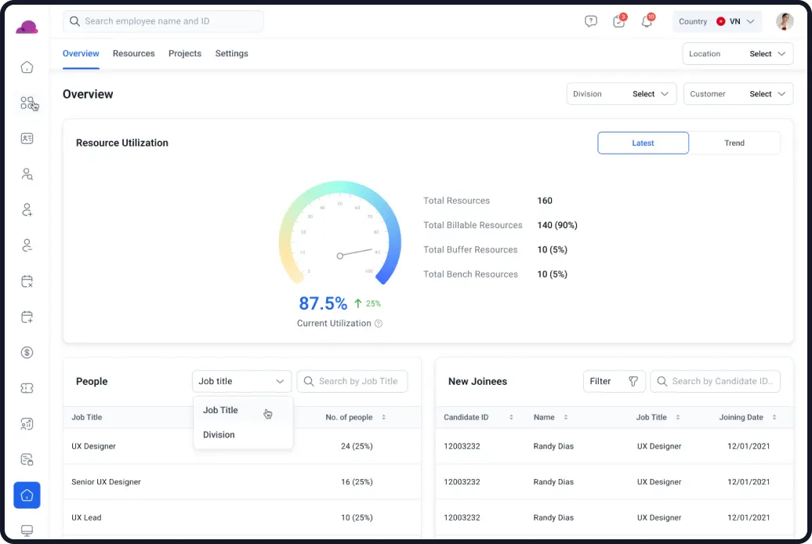Open the Country VN dropdown

click(x=716, y=21)
